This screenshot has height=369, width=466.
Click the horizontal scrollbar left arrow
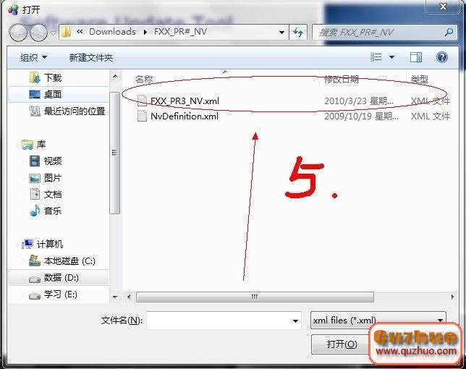pos(129,297)
